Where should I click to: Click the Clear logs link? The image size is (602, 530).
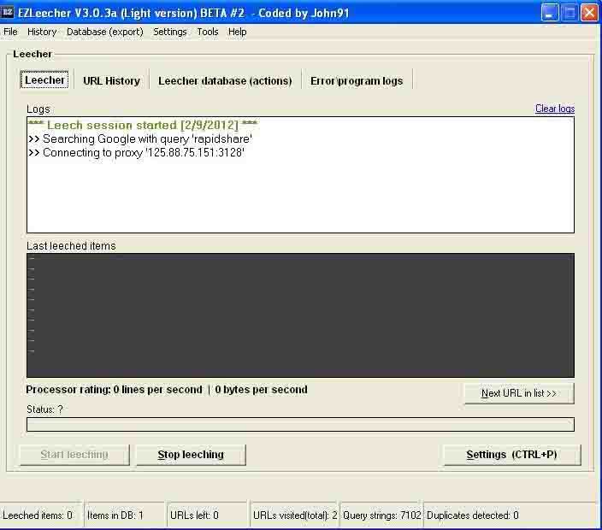tap(555, 109)
